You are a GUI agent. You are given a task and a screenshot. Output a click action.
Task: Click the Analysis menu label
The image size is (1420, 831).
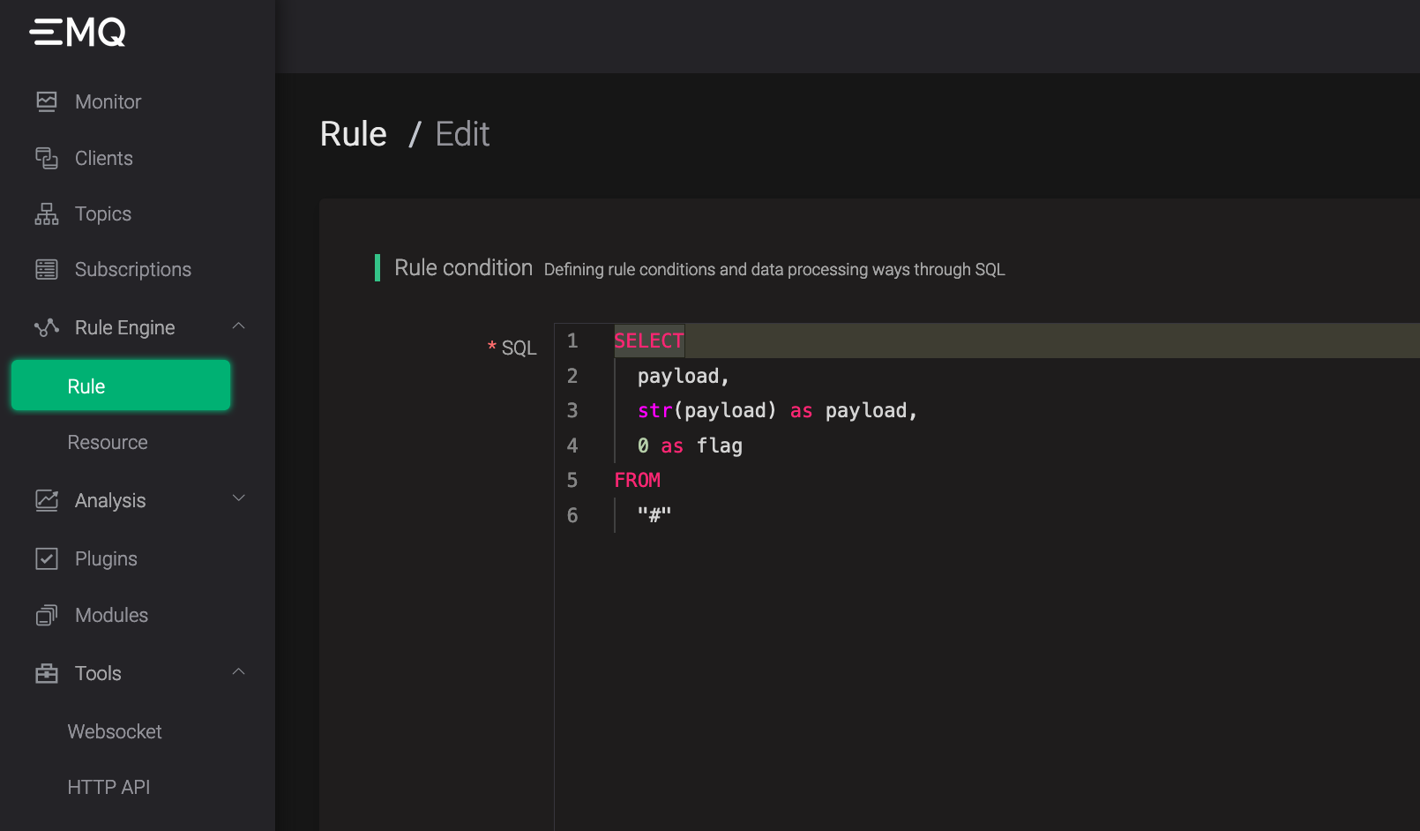pos(110,500)
